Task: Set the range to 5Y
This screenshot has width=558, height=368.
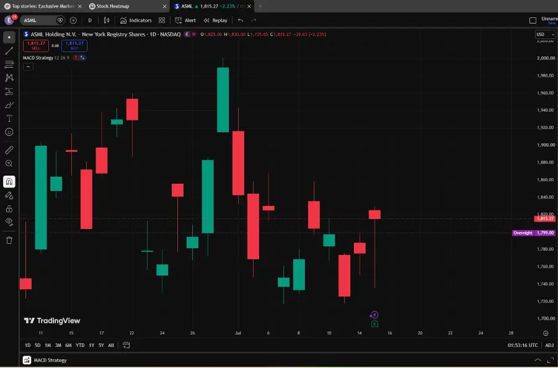Action: point(101,345)
